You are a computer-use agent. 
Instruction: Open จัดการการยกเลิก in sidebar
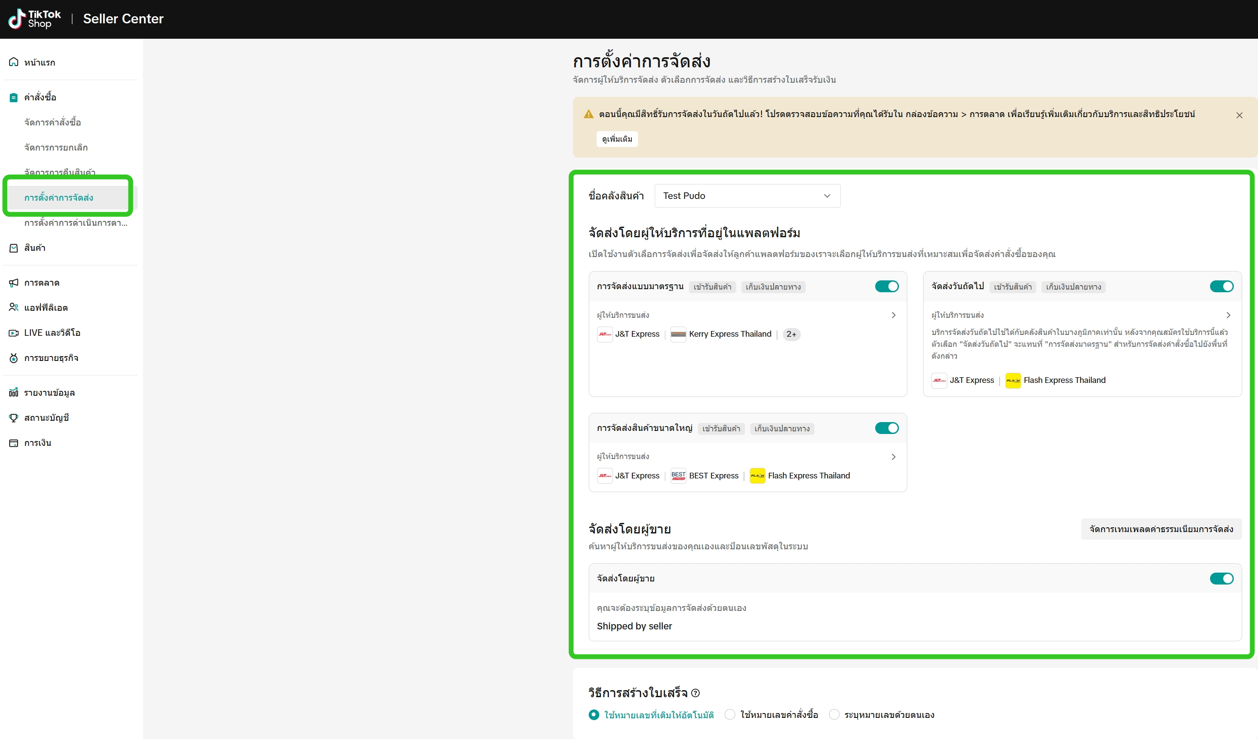(x=56, y=147)
